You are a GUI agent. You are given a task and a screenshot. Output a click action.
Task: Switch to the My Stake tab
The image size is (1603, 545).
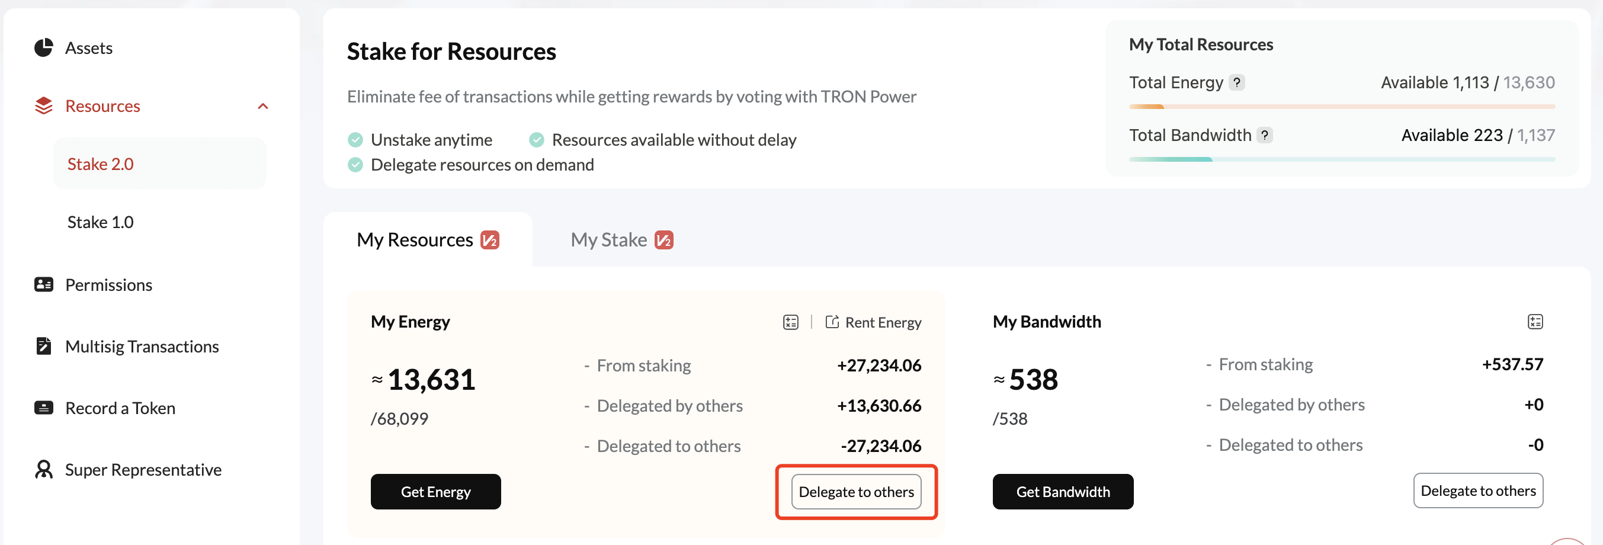point(621,240)
